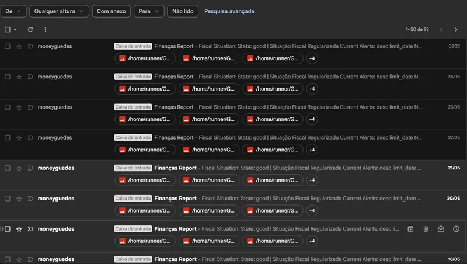This screenshot has height=264, width=467.
Task: Star the email received at 02:22
Action: pyautogui.click(x=19, y=47)
